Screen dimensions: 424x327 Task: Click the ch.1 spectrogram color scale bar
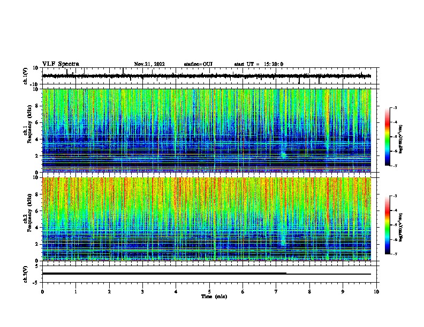coord(387,137)
